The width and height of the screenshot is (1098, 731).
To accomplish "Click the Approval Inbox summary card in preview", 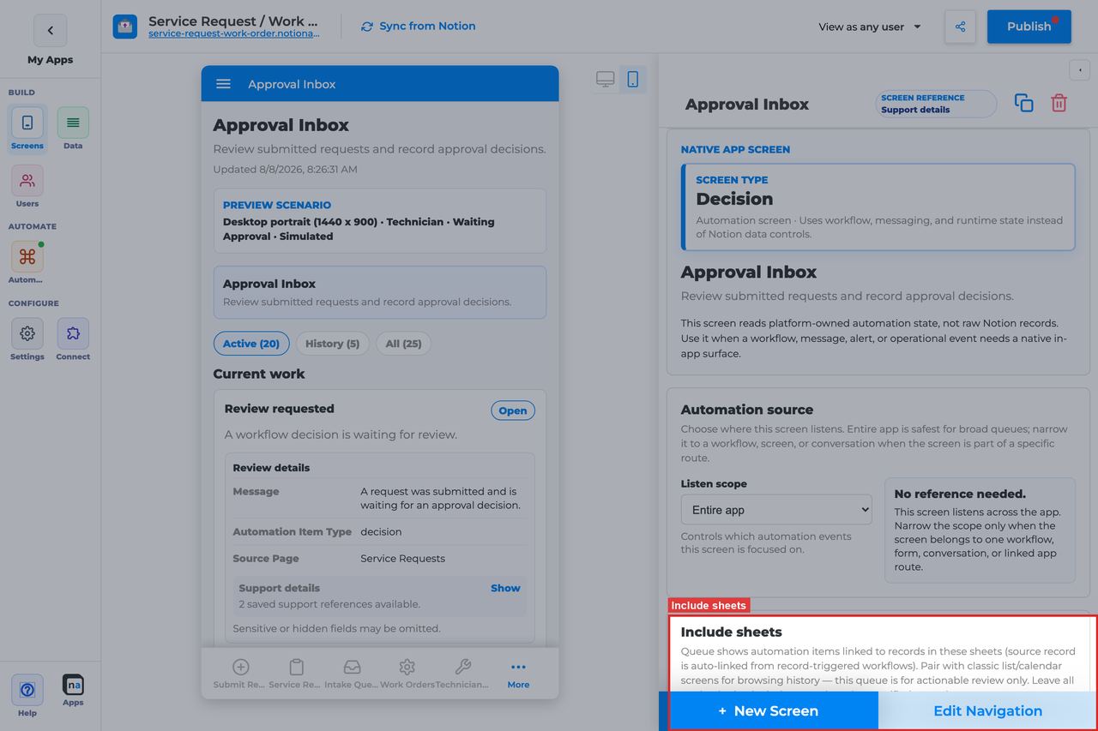I will click(x=380, y=292).
